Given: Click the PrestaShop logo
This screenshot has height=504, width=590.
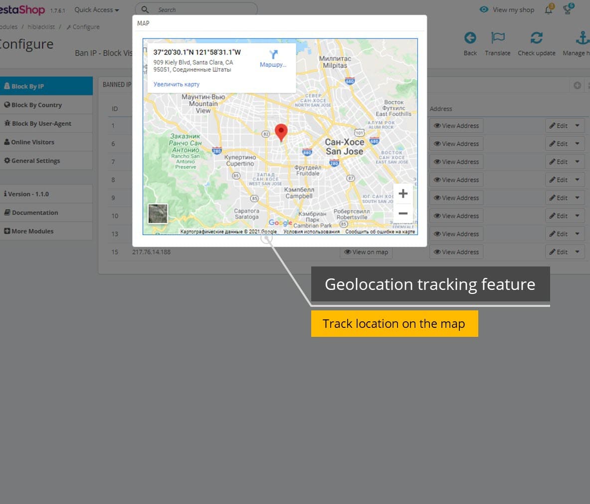Looking at the screenshot, I should click(x=22, y=10).
